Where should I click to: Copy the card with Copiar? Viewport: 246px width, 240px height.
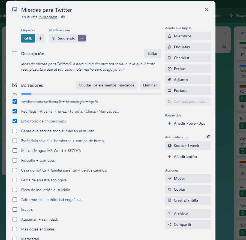(x=188, y=189)
